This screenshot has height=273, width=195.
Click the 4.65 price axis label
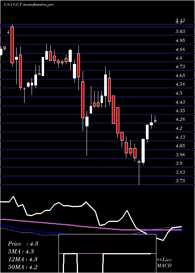(180, 76)
